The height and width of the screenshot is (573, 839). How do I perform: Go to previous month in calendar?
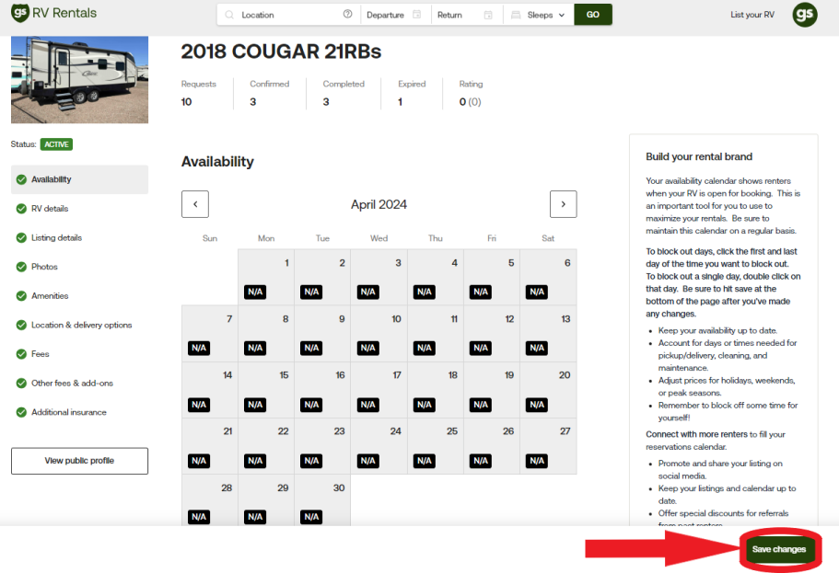195,204
